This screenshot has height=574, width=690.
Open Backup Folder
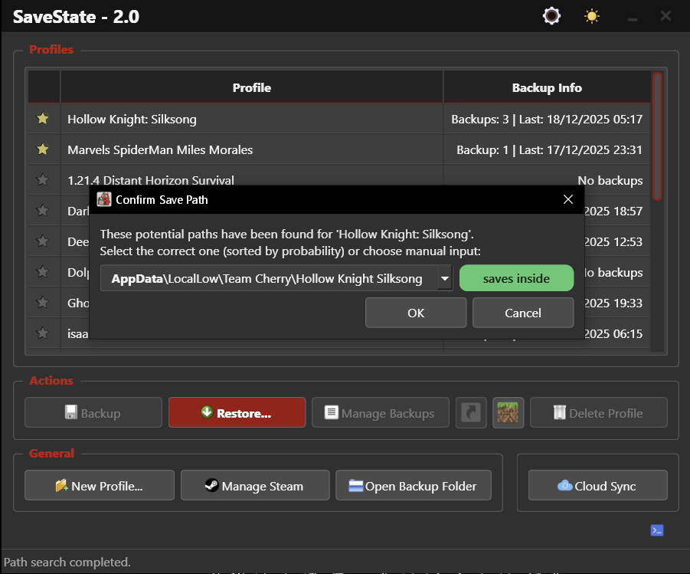[414, 486]
